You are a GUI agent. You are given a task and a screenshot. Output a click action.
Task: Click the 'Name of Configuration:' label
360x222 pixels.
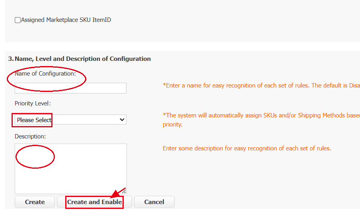pyautogui.click(x=45, y=74)
